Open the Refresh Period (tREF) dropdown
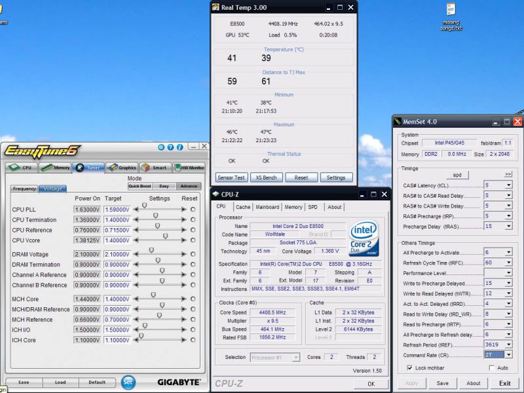This screenshot has height=393, width=524. point(508,345)
